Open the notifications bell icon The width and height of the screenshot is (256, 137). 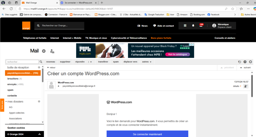[x=193, y=25]
